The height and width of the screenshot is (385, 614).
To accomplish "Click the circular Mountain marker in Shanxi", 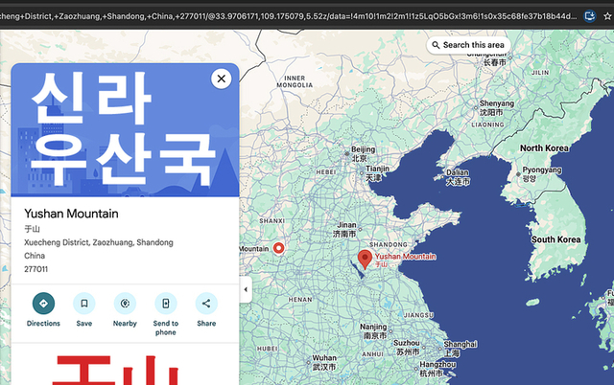I will tap(278, 248).
